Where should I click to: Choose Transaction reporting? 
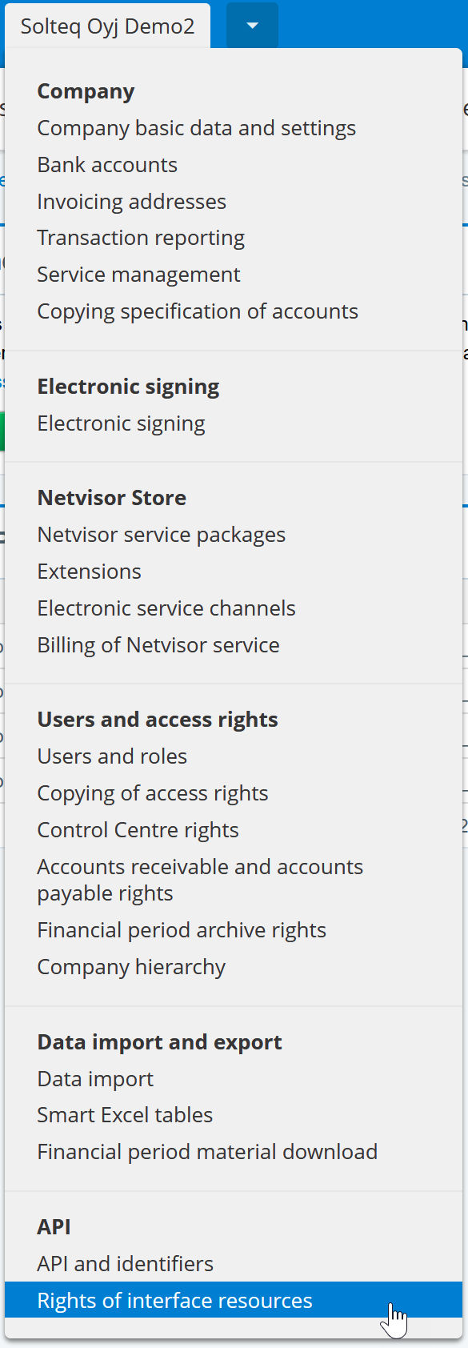coord(141,238)
